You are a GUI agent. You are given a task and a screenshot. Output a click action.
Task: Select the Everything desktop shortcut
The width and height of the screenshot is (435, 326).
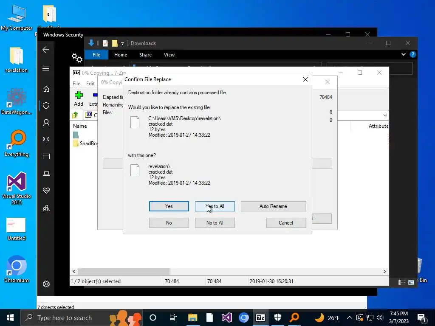coord(17,143)
